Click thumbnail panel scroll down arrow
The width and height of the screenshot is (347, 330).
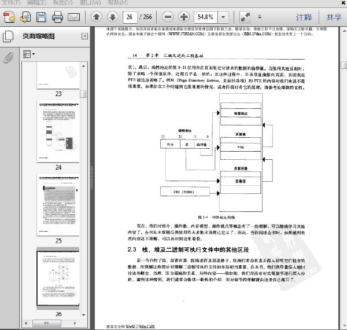(x=84, y=315)
